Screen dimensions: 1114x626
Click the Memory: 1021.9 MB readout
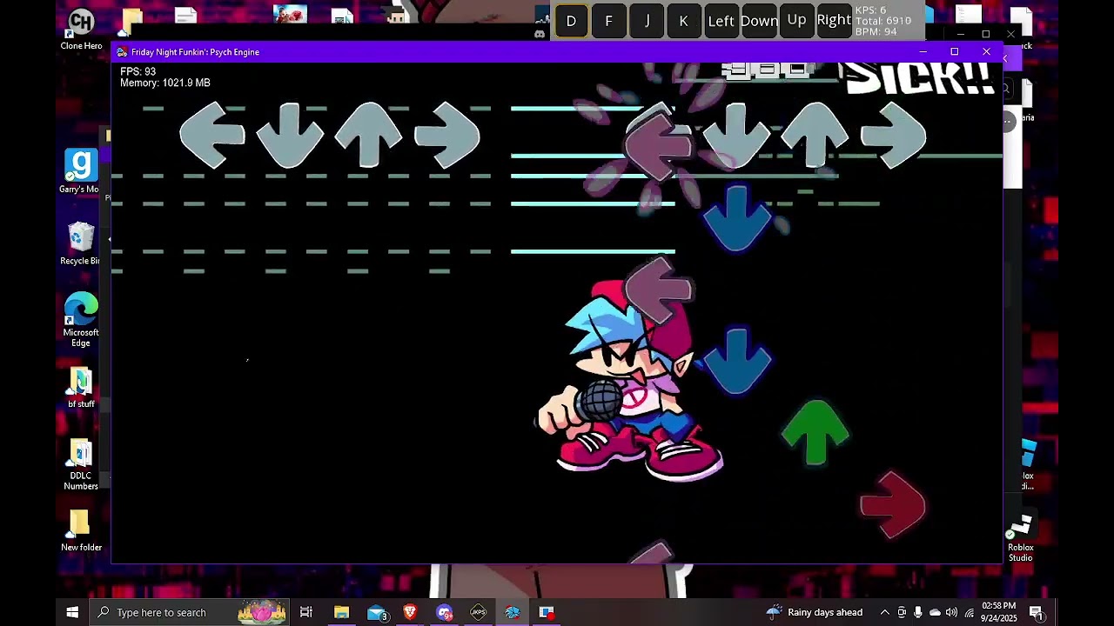click(164, 83)
